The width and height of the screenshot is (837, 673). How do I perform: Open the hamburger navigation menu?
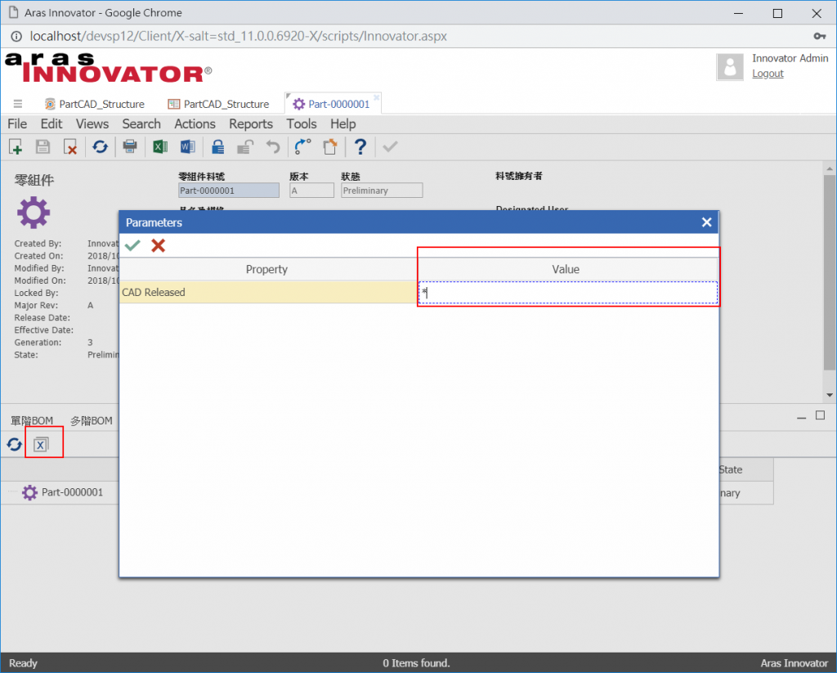[x=18, y=104]
